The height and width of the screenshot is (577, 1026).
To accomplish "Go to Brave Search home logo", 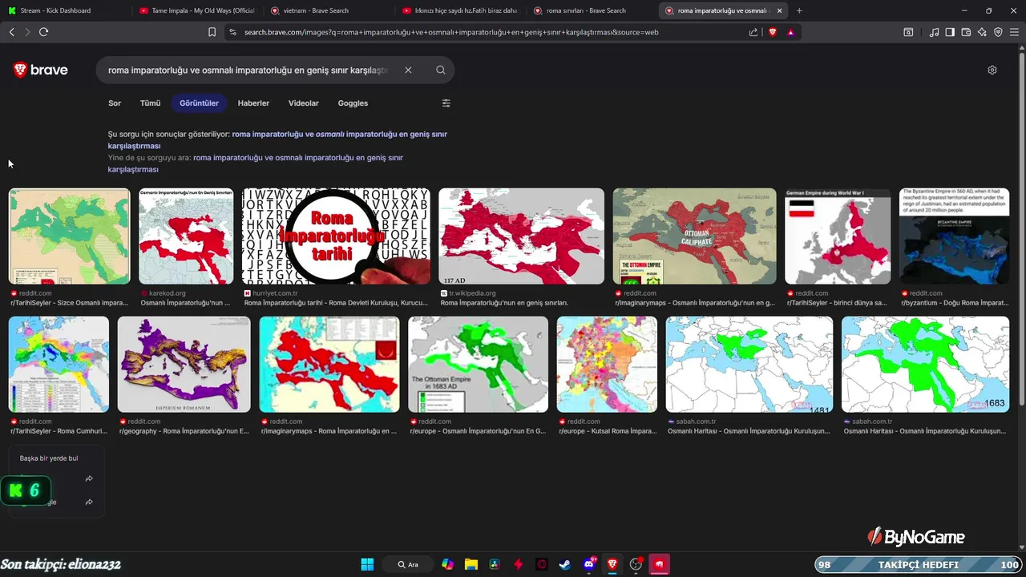I will [x=41, y=70].
